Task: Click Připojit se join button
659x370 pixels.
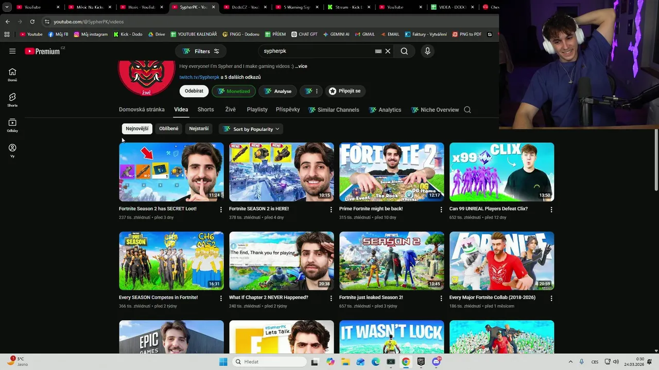Action: click(344, 91)
